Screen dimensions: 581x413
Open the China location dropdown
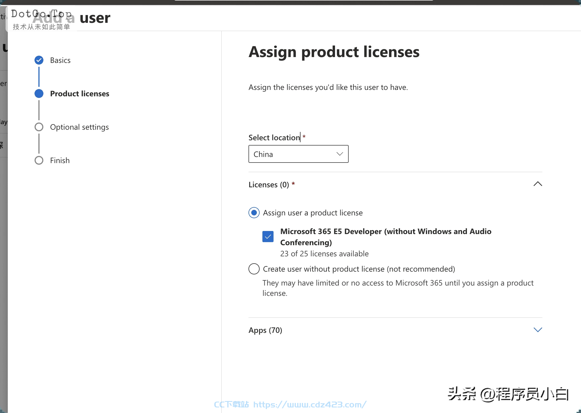coord(299,154)
